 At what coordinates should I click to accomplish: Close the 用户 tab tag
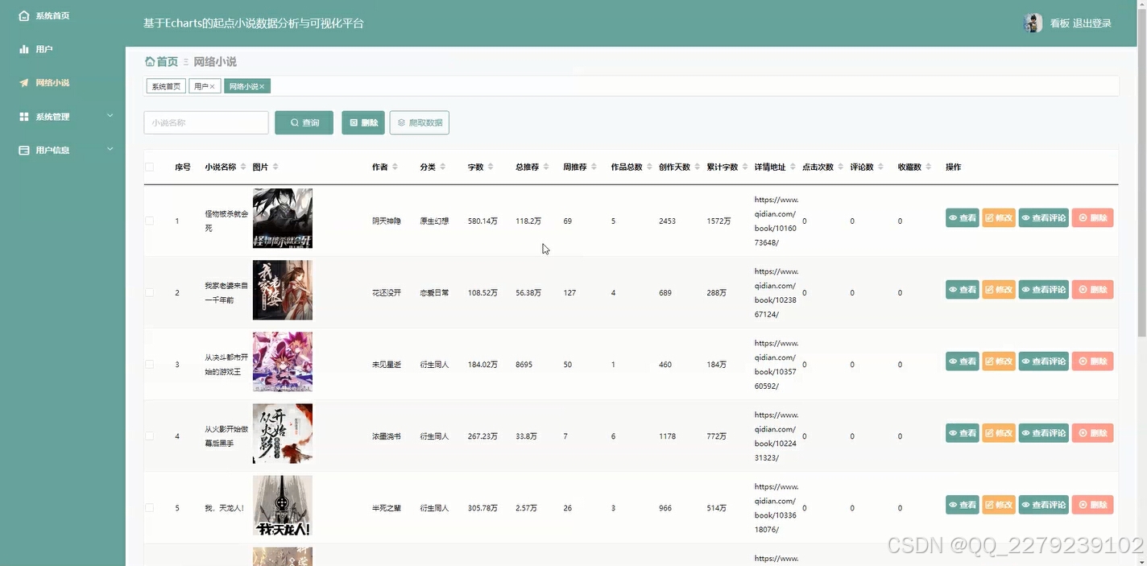coord(213,87)
